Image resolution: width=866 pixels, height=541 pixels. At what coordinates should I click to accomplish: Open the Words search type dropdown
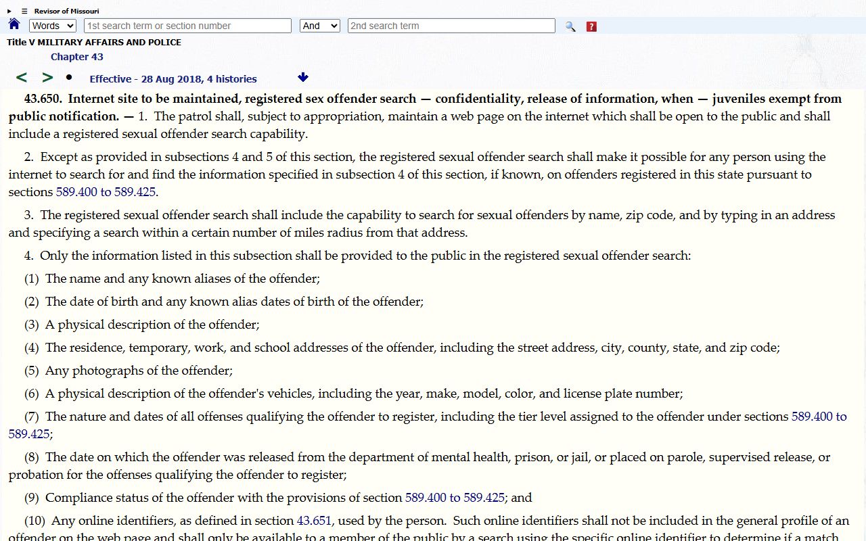53,26
